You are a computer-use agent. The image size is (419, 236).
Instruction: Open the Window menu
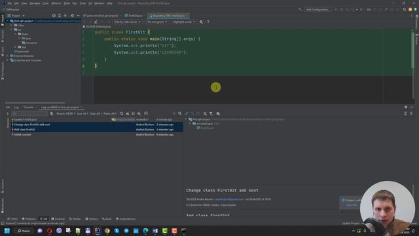(x=99, y=3)
